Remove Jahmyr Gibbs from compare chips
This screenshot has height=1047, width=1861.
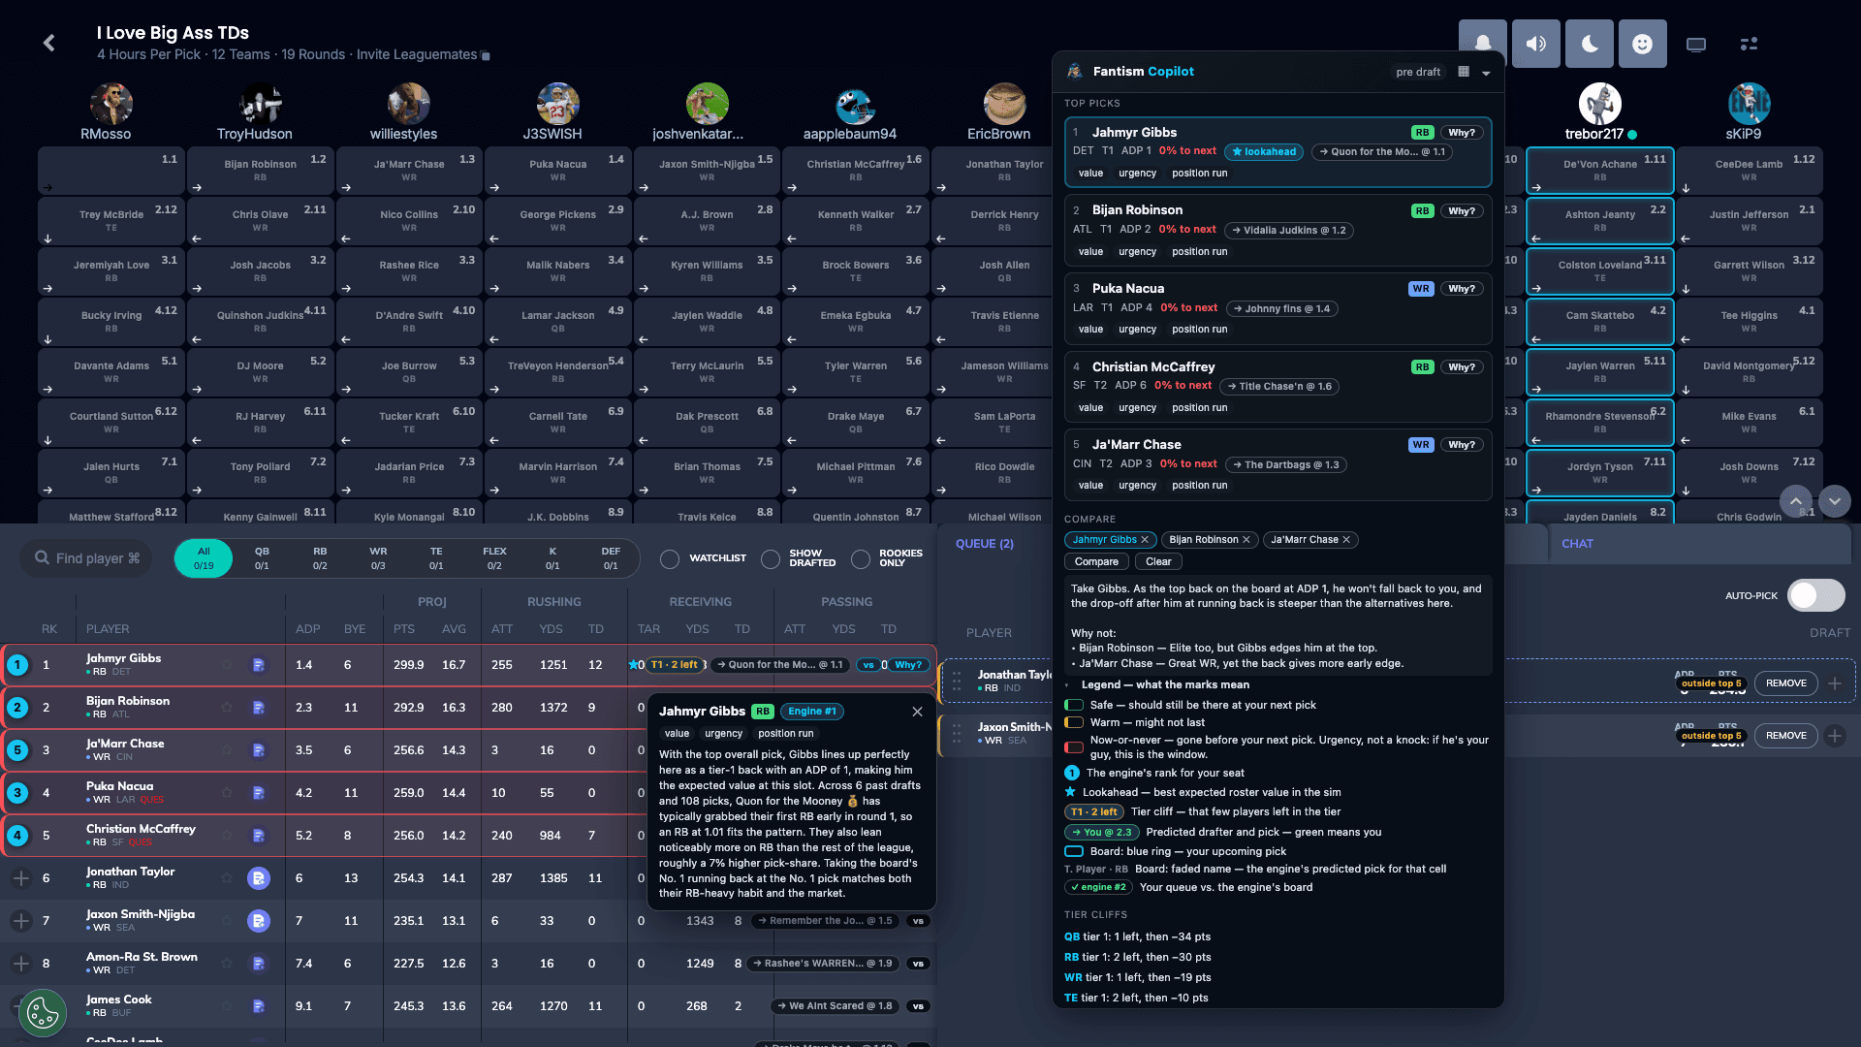click(x=1145, y=540)
